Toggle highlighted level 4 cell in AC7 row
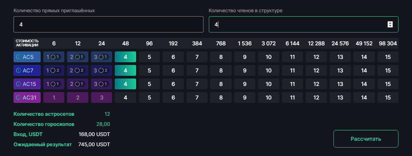 click(126, 71)
